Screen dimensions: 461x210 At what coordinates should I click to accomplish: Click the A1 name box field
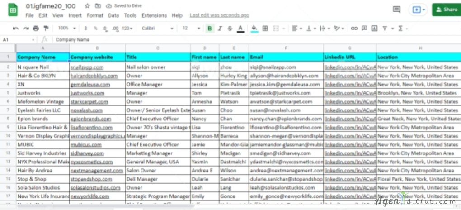[18, 39]
